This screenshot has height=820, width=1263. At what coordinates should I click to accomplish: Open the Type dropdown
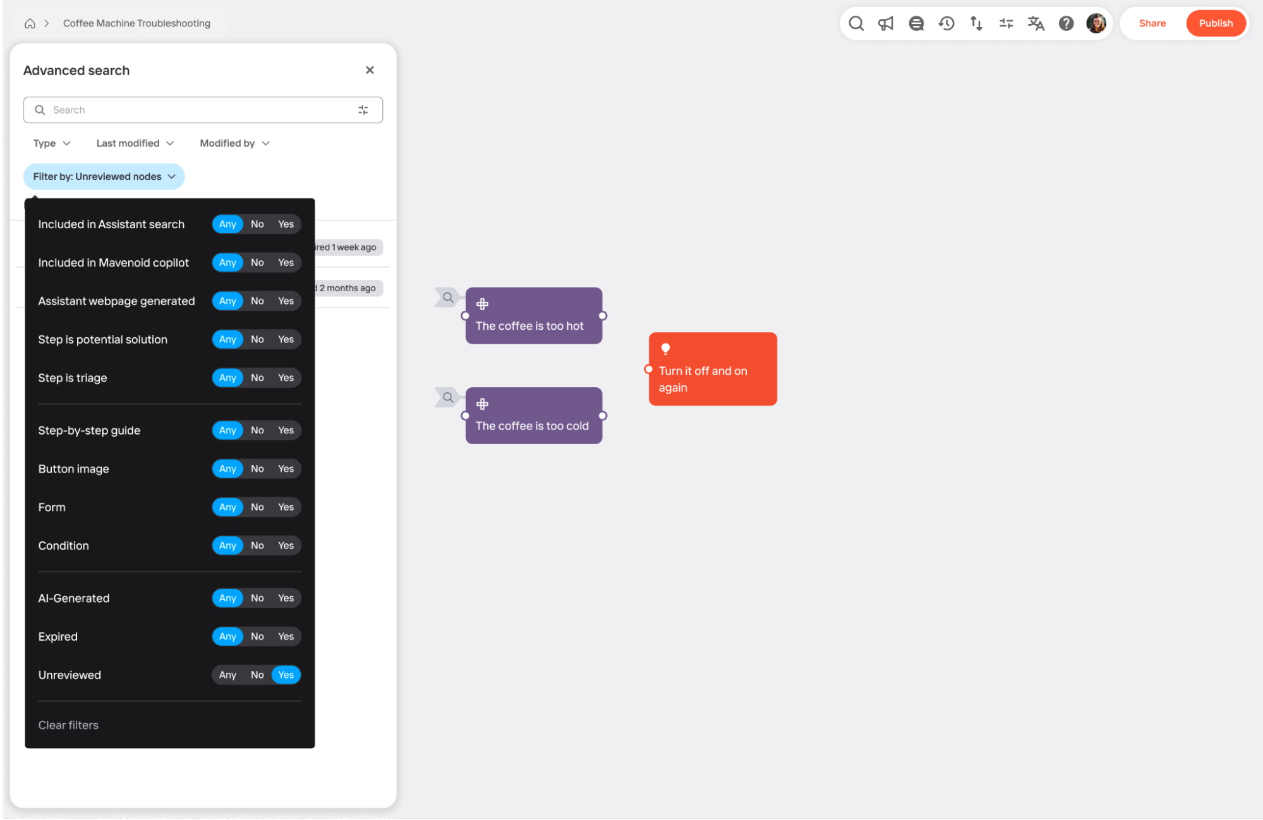point(52,143)
